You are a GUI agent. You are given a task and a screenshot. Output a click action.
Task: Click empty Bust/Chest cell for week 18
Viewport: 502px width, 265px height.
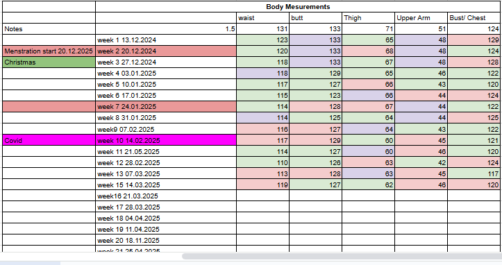[x=474, y=219]
